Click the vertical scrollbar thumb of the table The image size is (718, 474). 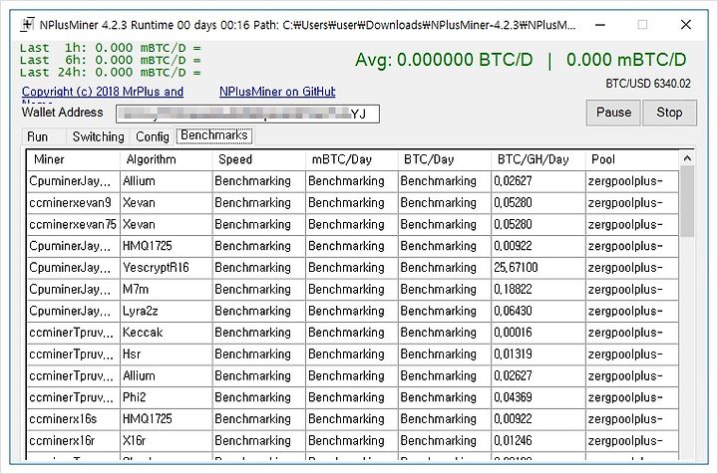pos(687,201)
